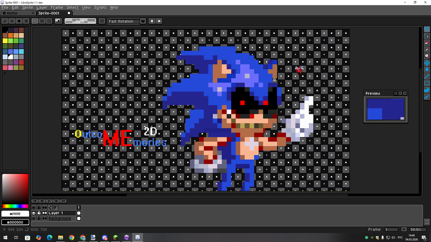This screenshot has height=242, width=431.
Task: Select the Blur tool
Action: (x=427, y=97)
